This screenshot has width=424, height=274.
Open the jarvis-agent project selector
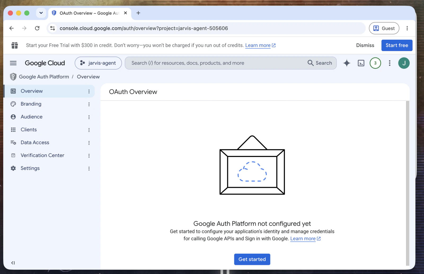coord(98,63)
